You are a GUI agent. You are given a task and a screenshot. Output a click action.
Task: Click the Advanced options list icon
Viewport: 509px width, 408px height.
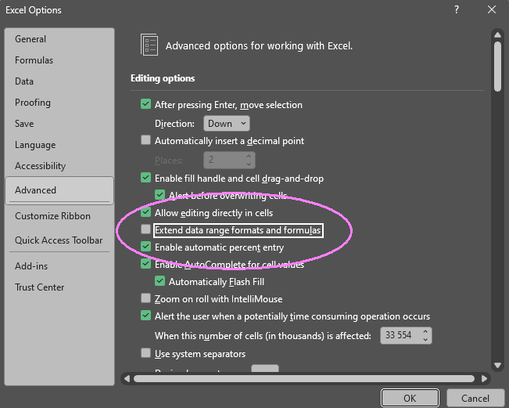click(149, 45)
